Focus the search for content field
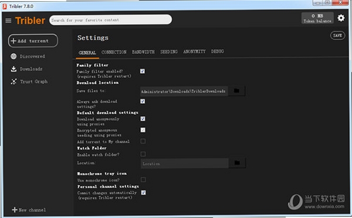This screenshot has height=218, width=352. [x=111, y=20]
